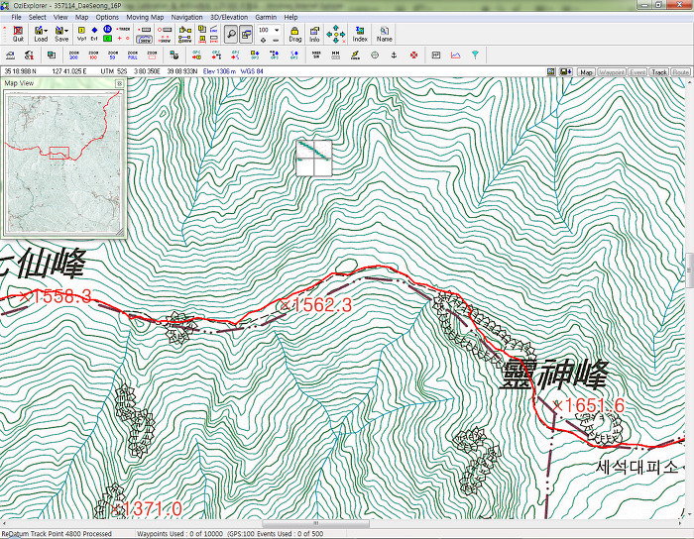
Task: Click the Zoom 50 button
Action: (113, 55)
